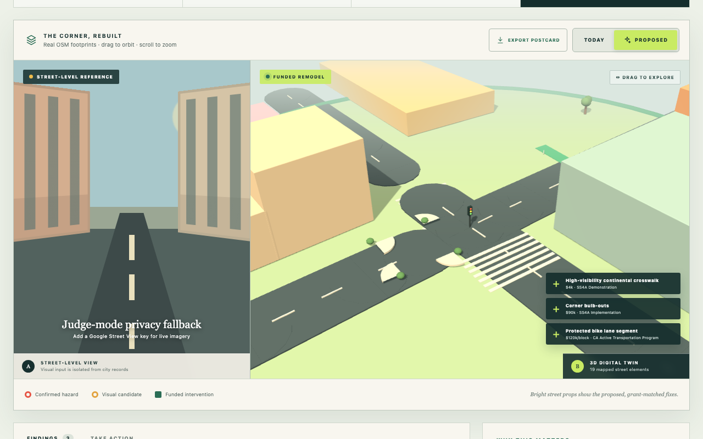Click 'Judge-mode privacy fallback' heading
The height and width of the screenshot is (439, 703).
(132, 324)
